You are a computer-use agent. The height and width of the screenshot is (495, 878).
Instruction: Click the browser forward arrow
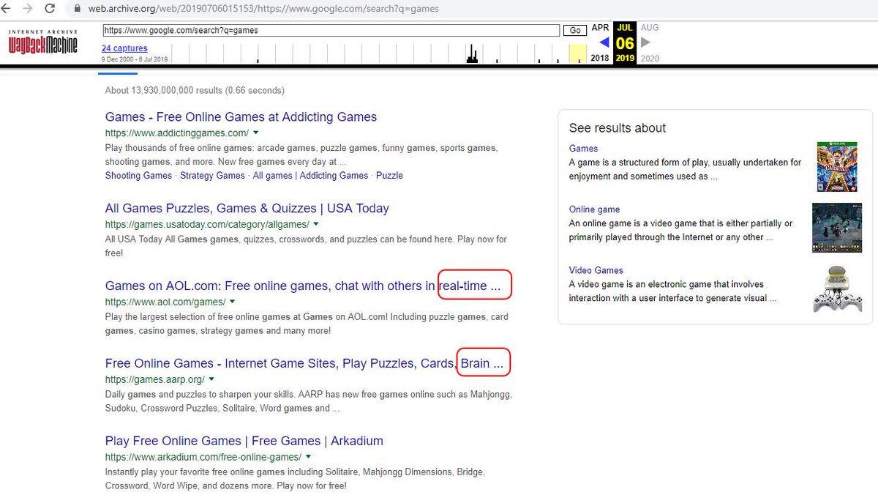28,9
